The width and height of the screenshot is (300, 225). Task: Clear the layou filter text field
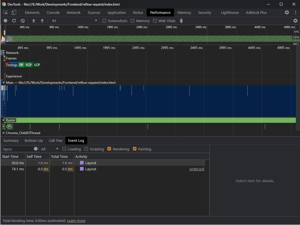tap(36, 149)
